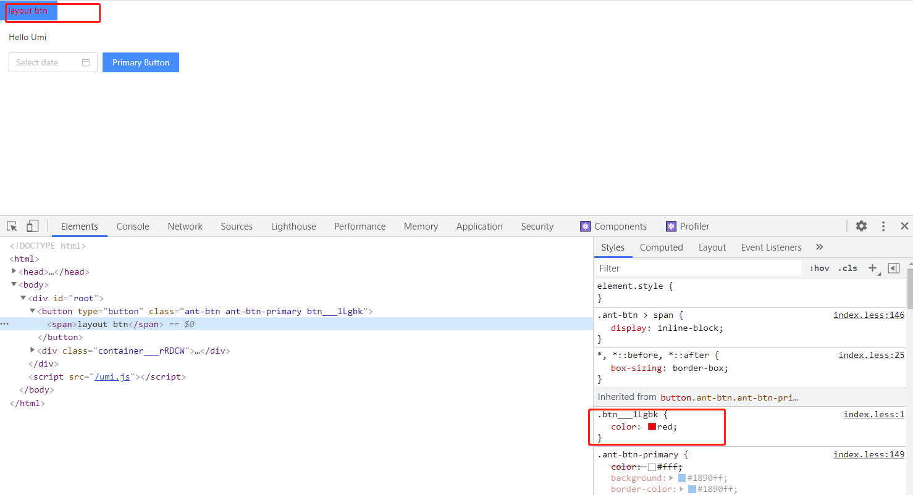Switch to the Application tab

pyautogui.click(x=479, y=227)
